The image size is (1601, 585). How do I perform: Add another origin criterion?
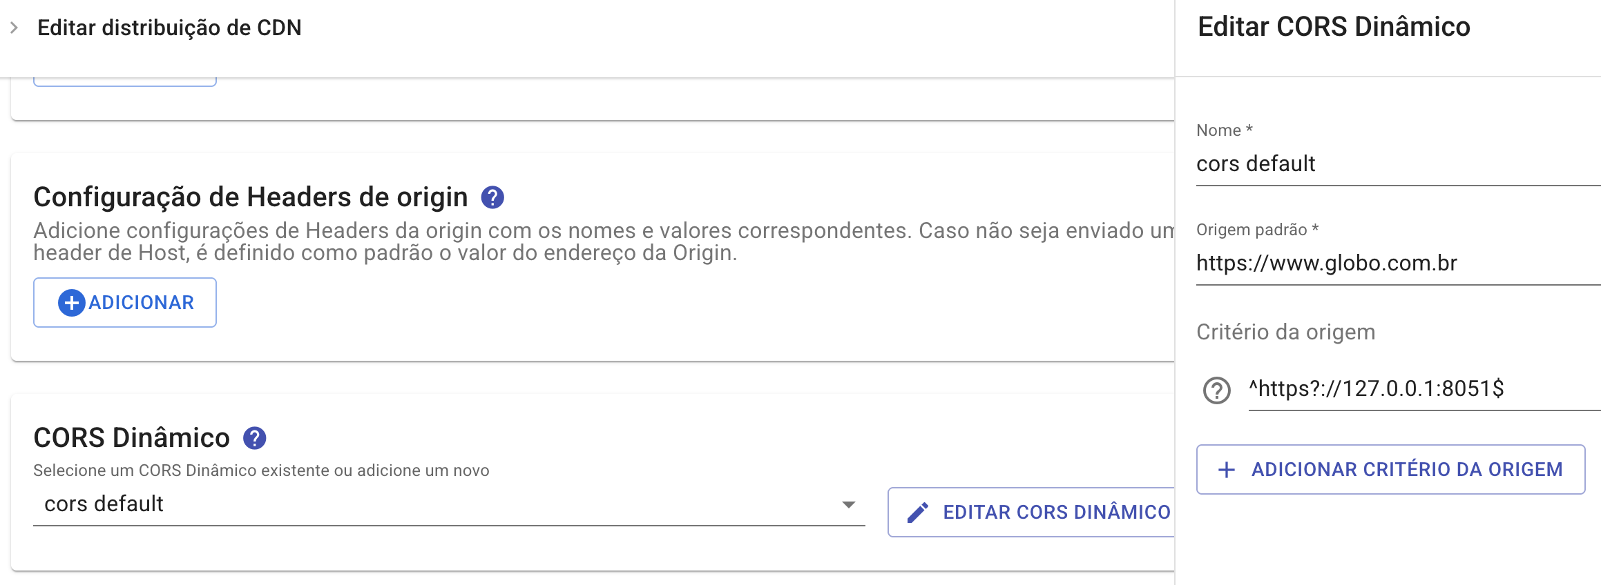tap(1390, 470)
